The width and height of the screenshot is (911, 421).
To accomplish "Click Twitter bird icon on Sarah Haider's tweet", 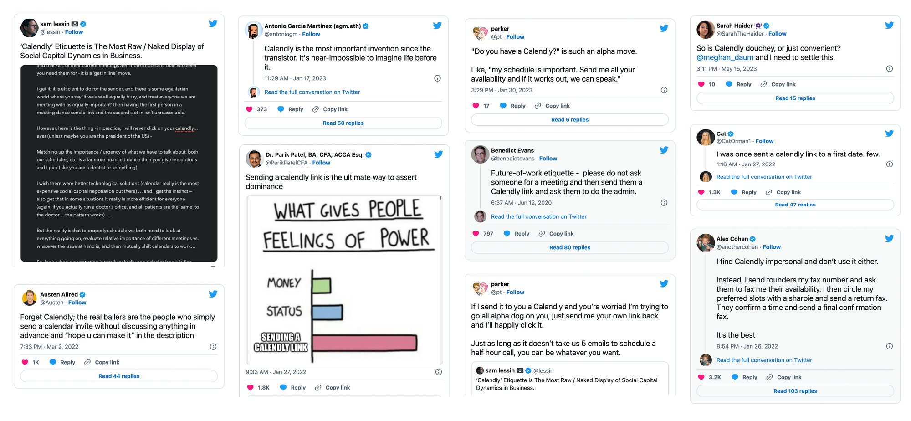I will pyautogui.click(x=889, y=26).
